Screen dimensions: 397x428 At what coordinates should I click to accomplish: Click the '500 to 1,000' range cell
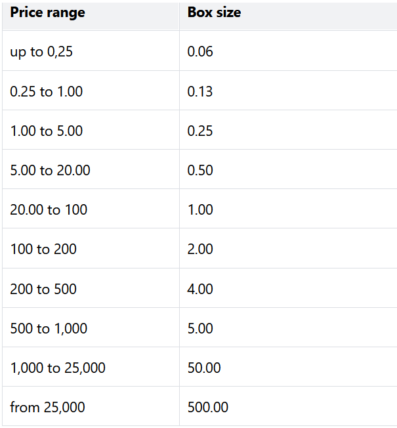[49, 328]
